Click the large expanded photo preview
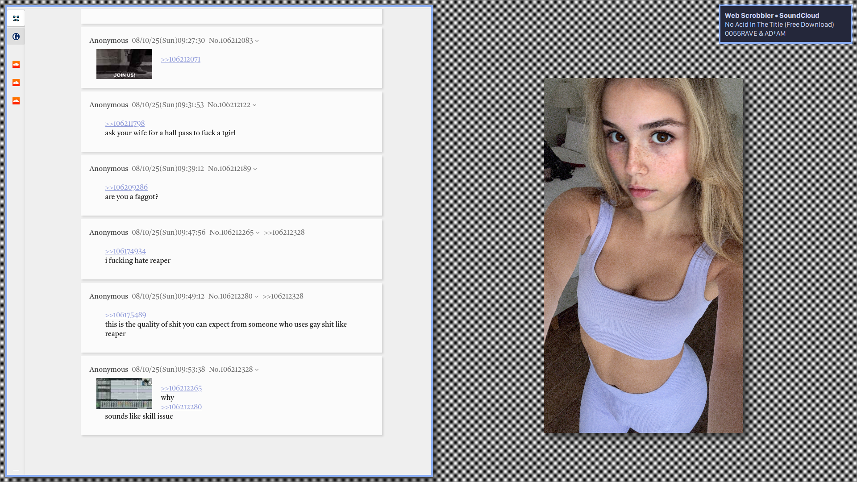The height and width of the screenshot is (482, 857). click(643, 255)
